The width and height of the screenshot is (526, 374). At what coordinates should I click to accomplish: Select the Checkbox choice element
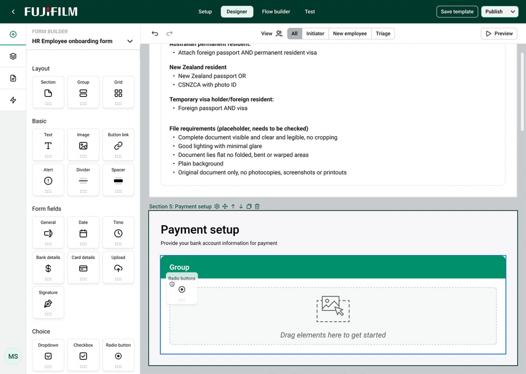click(x=83, y=355)
